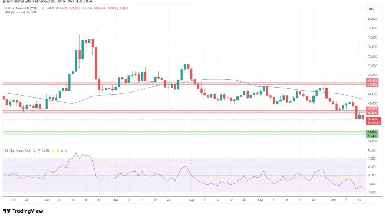Click the Sep date on time axis
This screenshot has width=385, height=216.
point(260,200)
